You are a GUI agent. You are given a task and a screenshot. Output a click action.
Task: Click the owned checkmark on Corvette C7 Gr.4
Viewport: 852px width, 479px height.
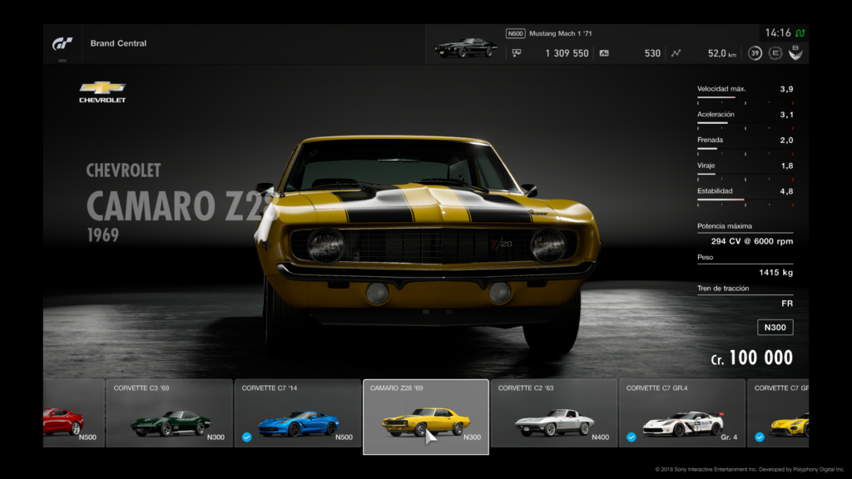coord(632,437)
